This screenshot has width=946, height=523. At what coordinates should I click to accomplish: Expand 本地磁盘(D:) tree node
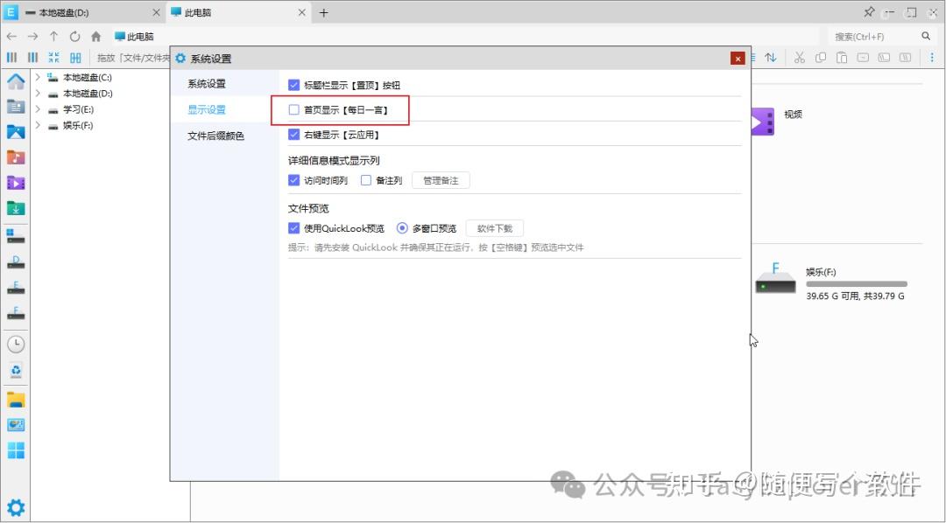pos(38,94)
